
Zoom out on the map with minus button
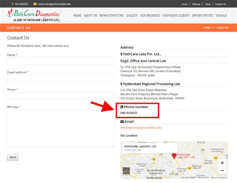pyautogui.click(x=222, y=170)
